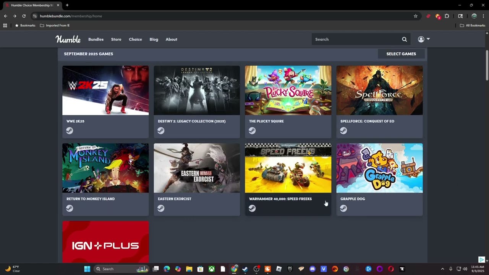
Task: Click the WWE 2K25 title text
Action: tap(75, 121)
